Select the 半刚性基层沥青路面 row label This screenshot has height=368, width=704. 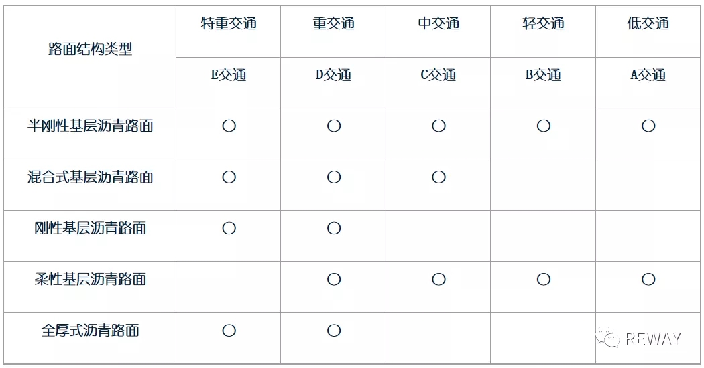point(90,126)
